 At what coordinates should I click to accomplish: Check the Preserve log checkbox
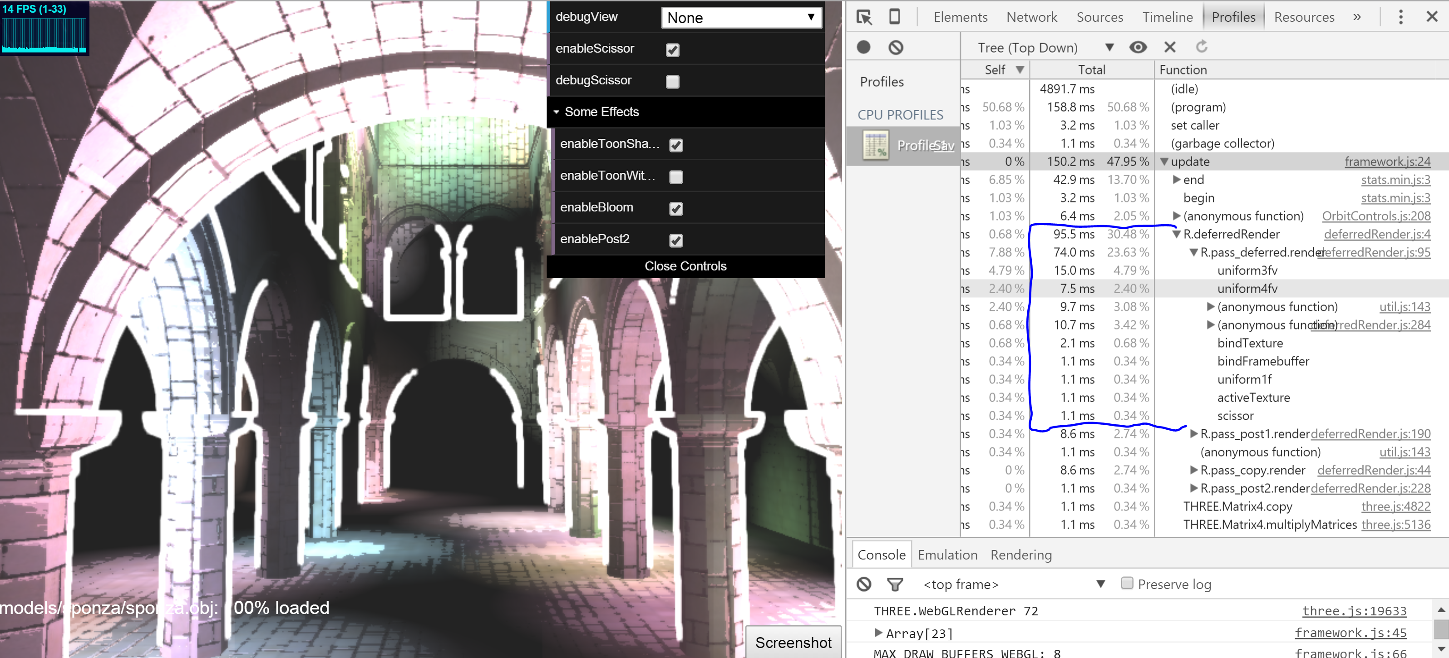pos(1127,583)
